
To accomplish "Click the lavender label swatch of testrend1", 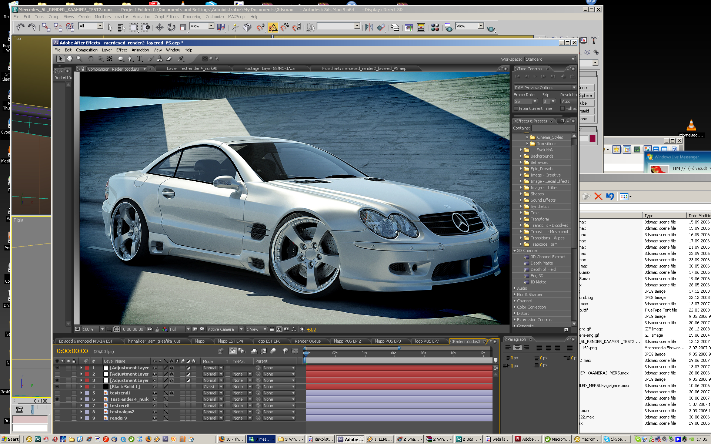I will click(x=87, y=393).
